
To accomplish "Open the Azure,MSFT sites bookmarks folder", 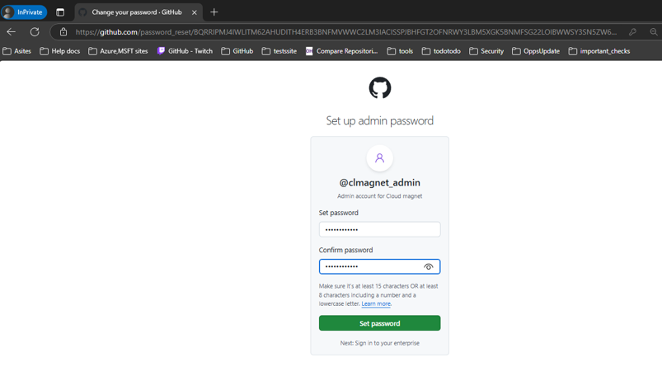I will (x=118, y=51).
